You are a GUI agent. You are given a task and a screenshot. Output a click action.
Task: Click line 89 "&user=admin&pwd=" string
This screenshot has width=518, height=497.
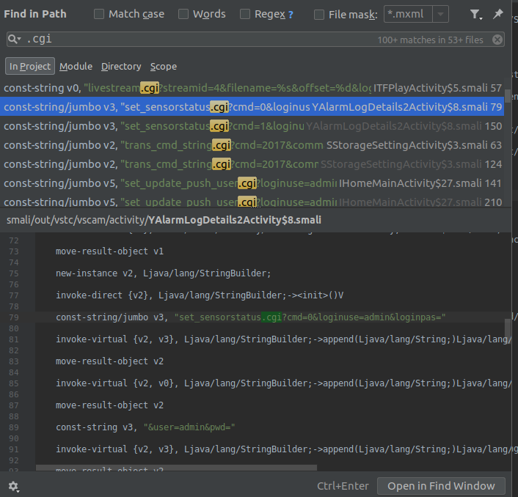[x=189, y=427]
